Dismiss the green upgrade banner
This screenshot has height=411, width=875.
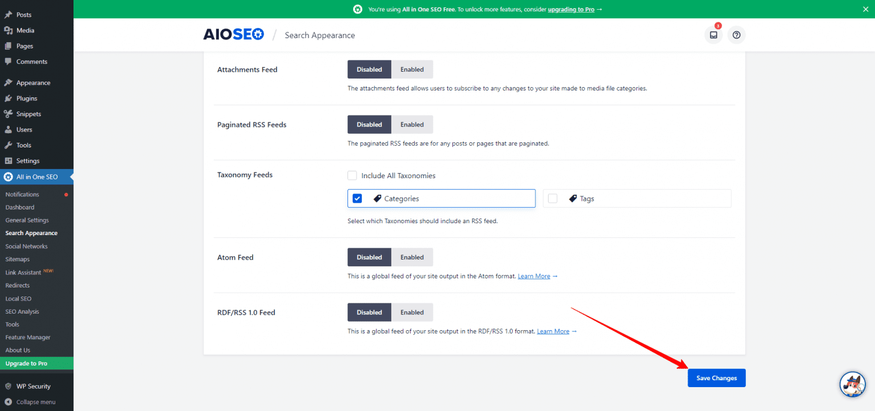pyautogui.click(x=865, y=9)
